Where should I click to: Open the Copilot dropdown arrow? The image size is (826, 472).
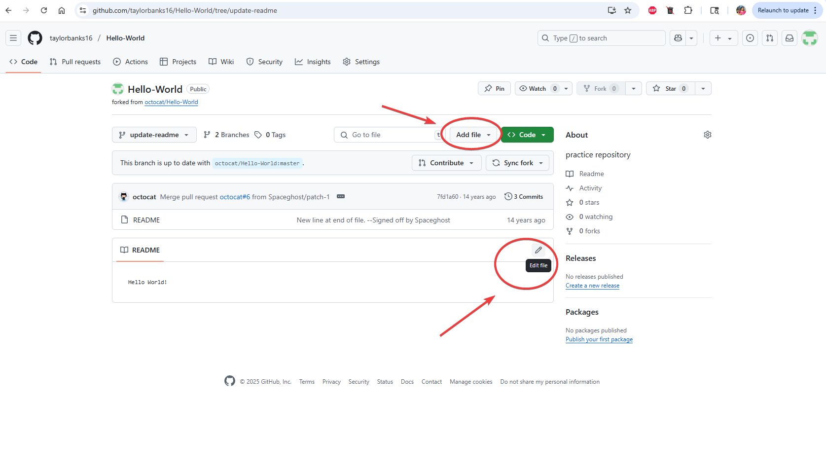(691, 38)
